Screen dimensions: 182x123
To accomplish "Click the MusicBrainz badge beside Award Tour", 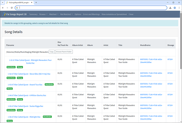I will click(x=49, y=84).
